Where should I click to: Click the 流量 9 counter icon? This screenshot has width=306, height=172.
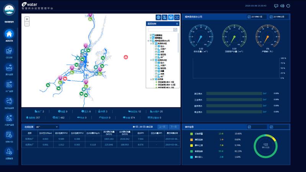pos(59,111)
